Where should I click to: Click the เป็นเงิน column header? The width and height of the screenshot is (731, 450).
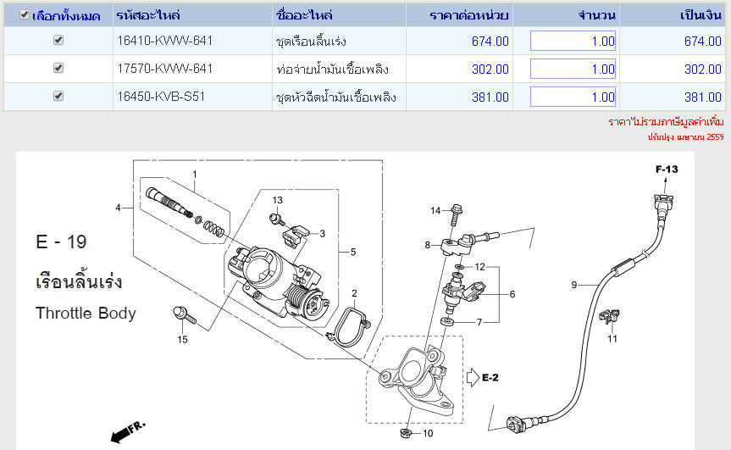click(x=701, y=15)
